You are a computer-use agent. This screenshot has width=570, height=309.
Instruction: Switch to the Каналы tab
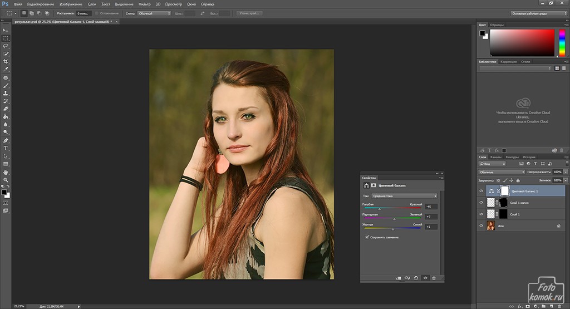pos(496,157)
